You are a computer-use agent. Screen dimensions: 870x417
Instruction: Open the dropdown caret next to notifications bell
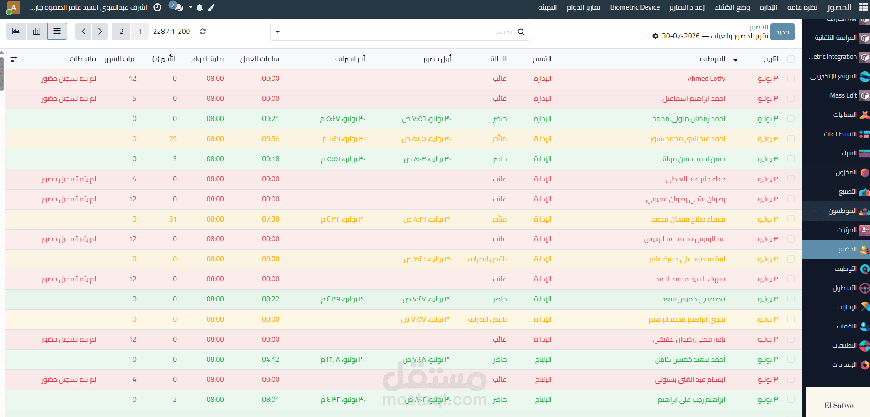[191, 8]
